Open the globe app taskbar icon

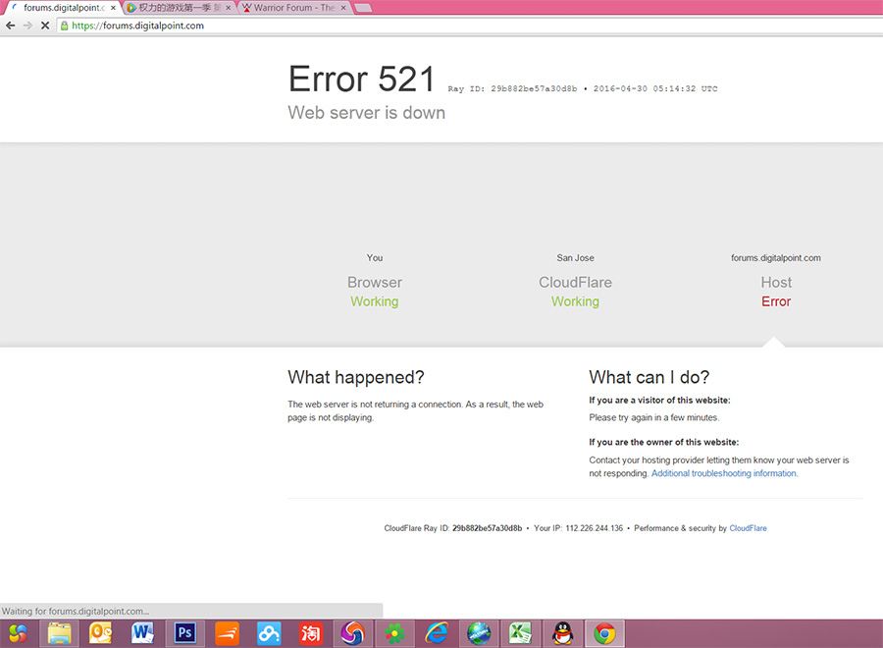[x=479, y=634]
